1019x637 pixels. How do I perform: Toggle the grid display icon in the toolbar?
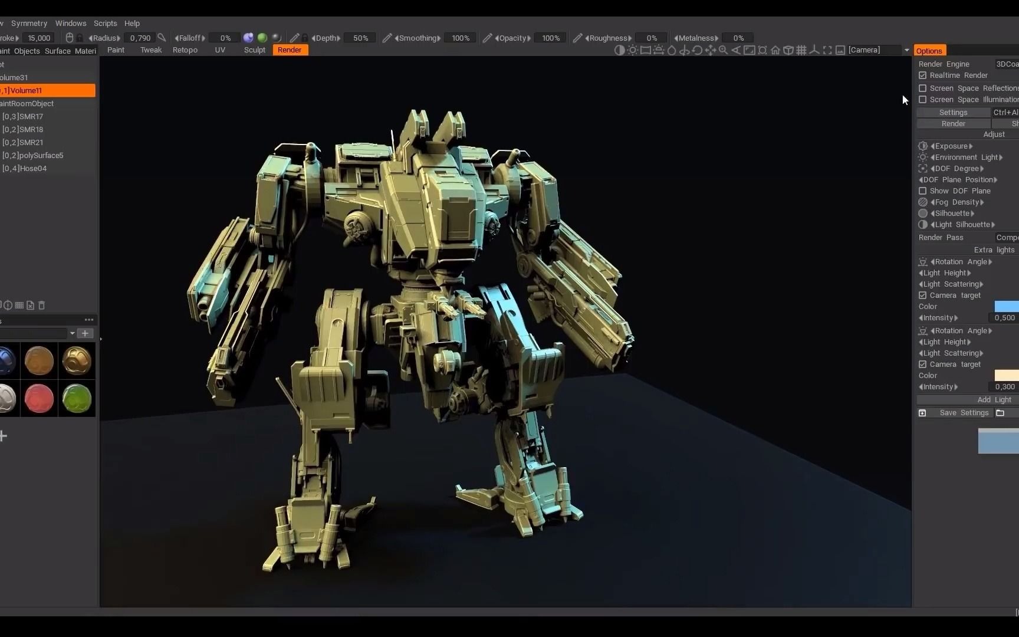click(802, 50)
